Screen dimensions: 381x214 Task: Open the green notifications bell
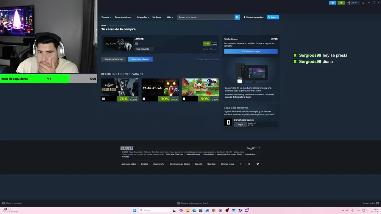(341, 3)
